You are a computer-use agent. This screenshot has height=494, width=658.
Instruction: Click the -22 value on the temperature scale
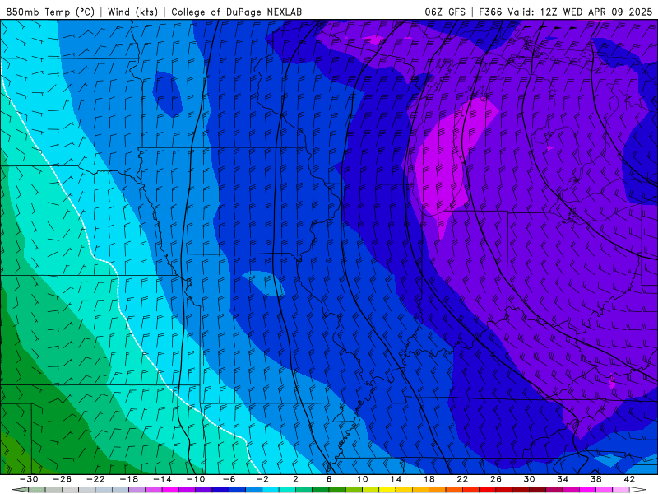tap(95, 479)
